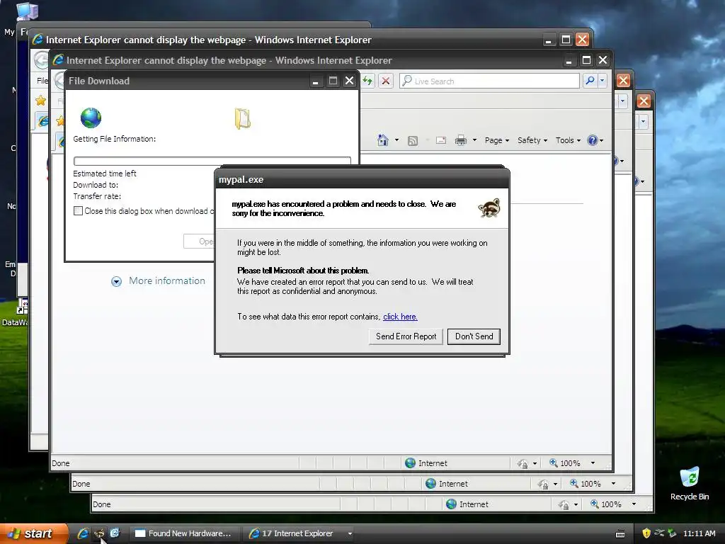Click the popup blocker icon in frontmost IE status bar
Viewport: 725px width, 544px height.
click(523, 463)
